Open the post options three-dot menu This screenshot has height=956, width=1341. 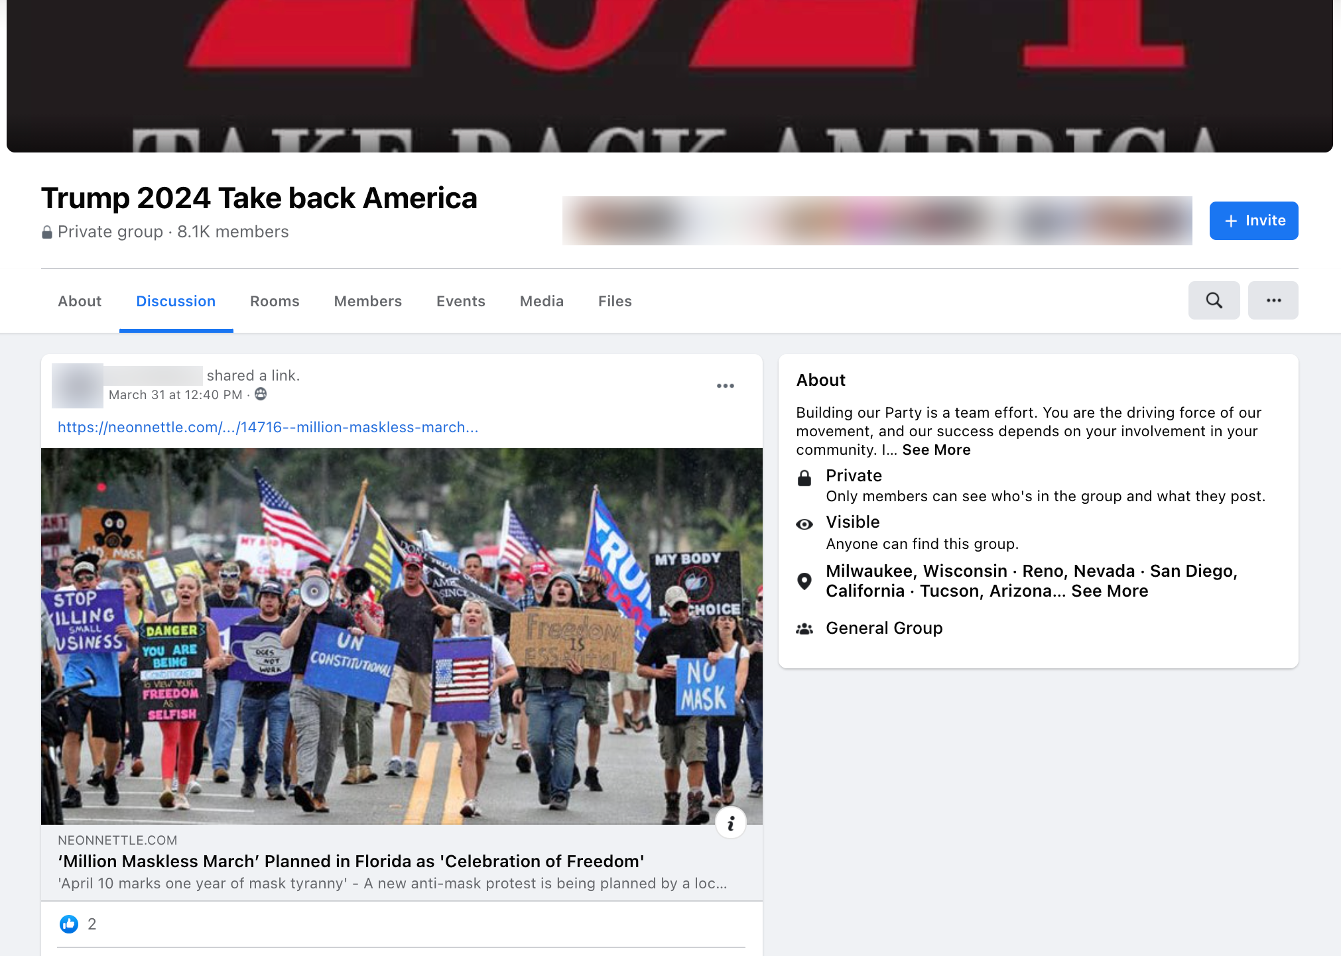[x=725, y=386]
